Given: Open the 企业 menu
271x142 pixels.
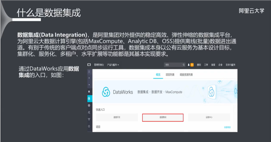Looking at the screenshot, I should coord(220,65).
